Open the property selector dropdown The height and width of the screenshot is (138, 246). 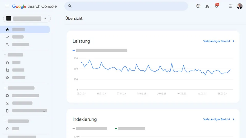[x=27, y=18]
